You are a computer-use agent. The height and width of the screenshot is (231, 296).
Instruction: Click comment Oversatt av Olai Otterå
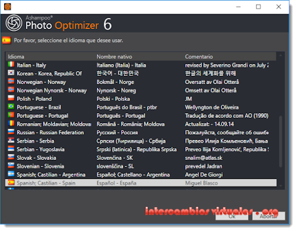(212, 82)
